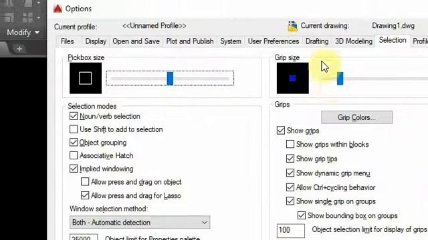
Task: Click the Pickbox size preview box
Action: [86, 79]
